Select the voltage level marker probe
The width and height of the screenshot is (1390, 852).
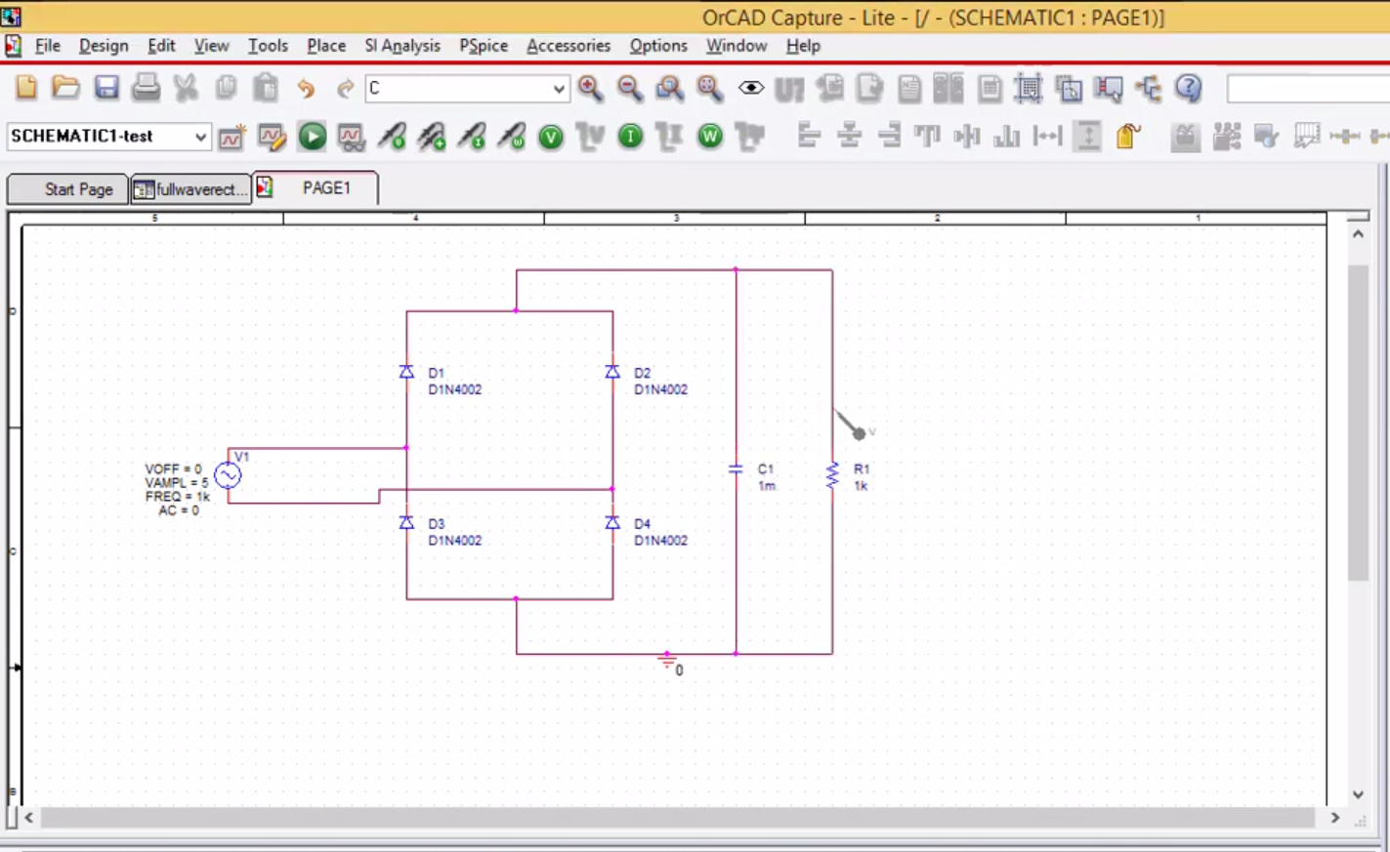click(x=392, y=137)
